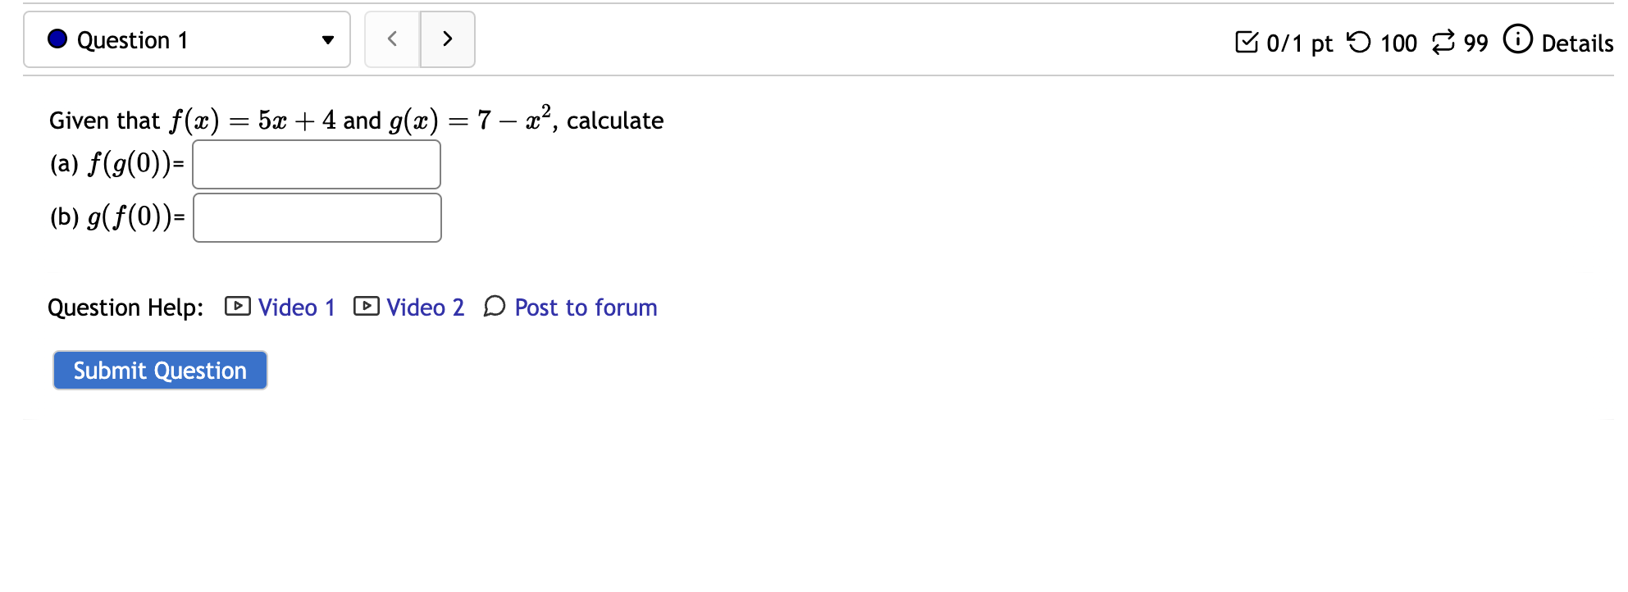Click the answer field for g(f(0))
The image size is (1628, 592).
coord(317,217)
